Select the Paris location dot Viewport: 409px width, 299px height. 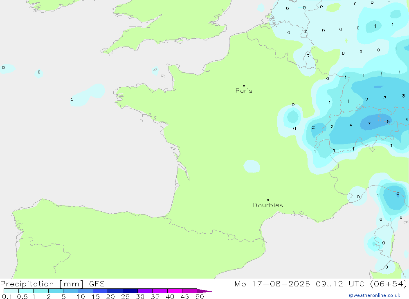[x=244, y=85]
